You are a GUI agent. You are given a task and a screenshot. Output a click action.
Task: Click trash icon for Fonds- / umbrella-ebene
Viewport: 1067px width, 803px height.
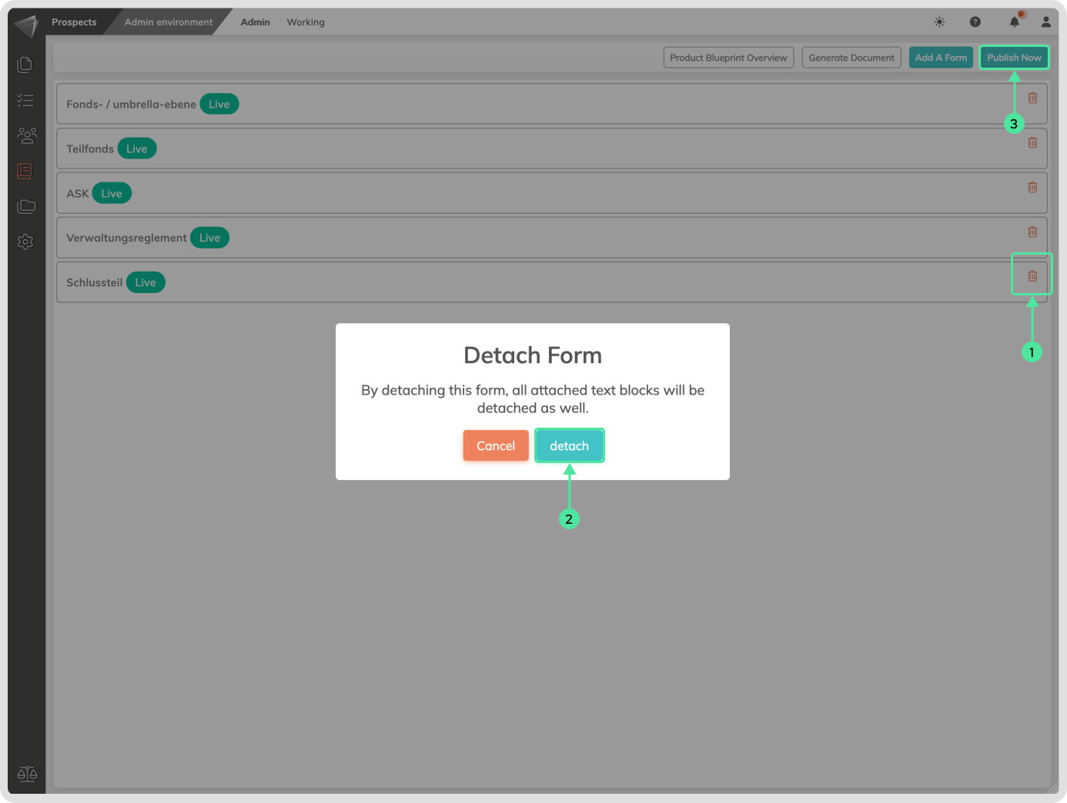pos(1032,98)
